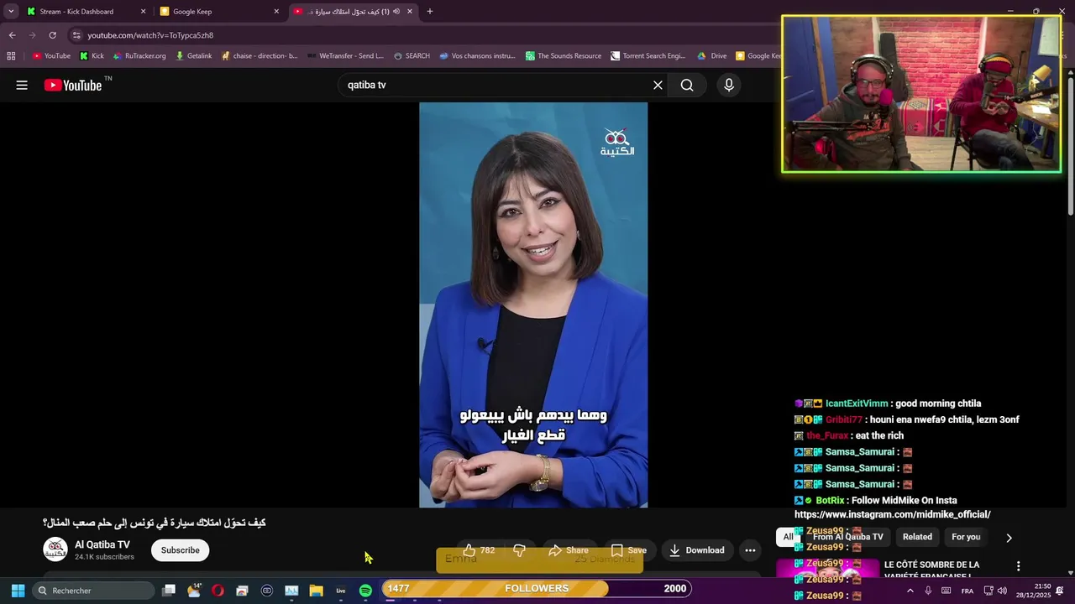1075x604 pixels.
Task: Launch Spotify from the taskbar
Action: tap(365, 591)
